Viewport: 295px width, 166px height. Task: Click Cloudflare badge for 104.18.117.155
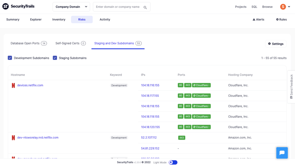pyautogui.click(x=201, y=96)
